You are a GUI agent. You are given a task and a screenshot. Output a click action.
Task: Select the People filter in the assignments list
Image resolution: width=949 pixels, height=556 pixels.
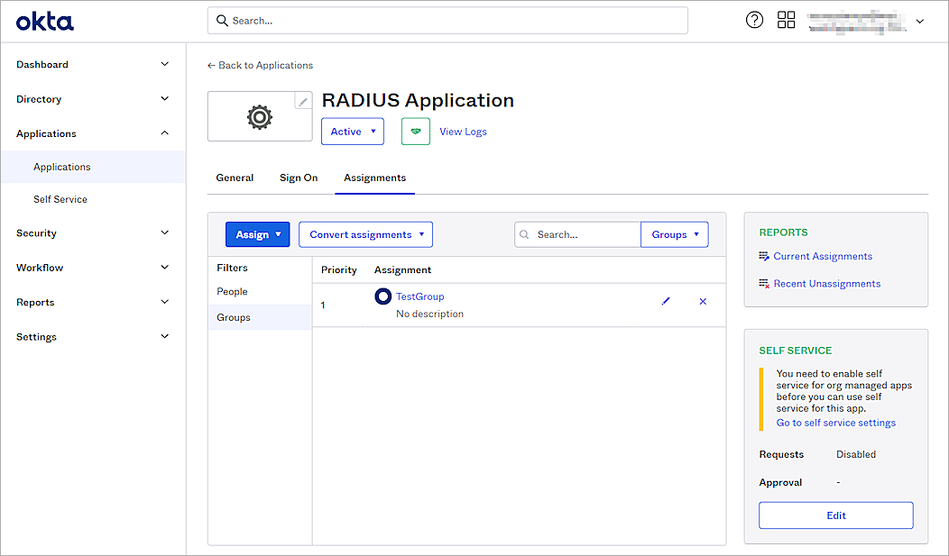pos(232,291)
